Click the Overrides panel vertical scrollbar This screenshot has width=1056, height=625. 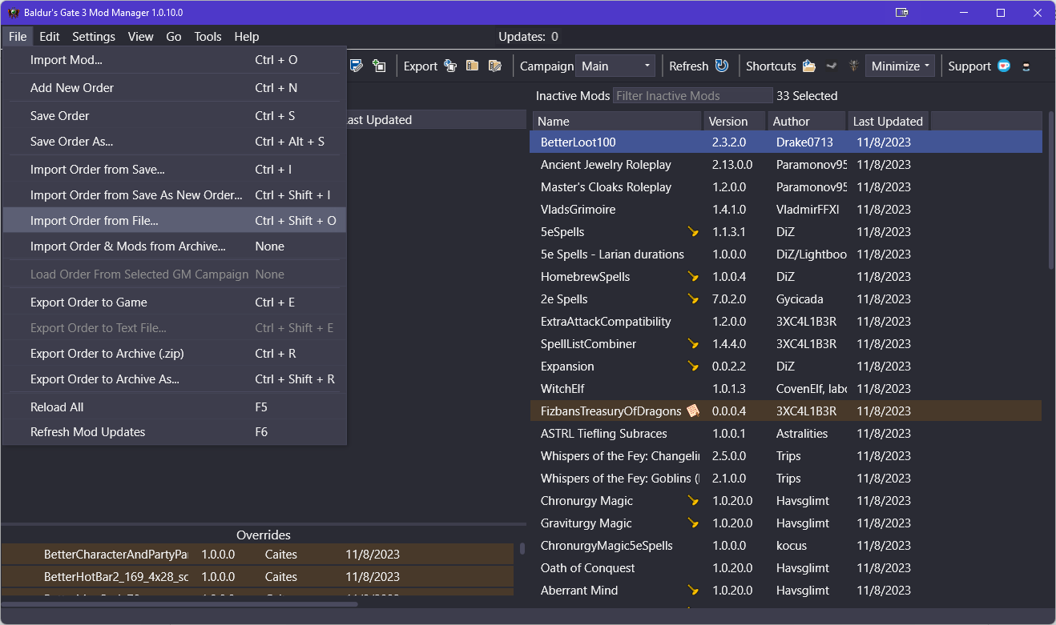click(x=522, y=549)
